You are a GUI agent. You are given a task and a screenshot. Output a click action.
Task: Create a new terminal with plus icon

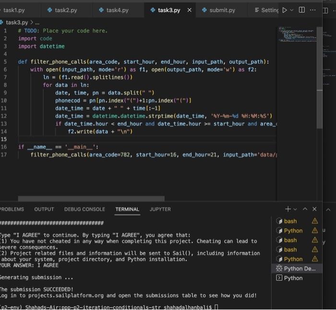tap(288, 209)
